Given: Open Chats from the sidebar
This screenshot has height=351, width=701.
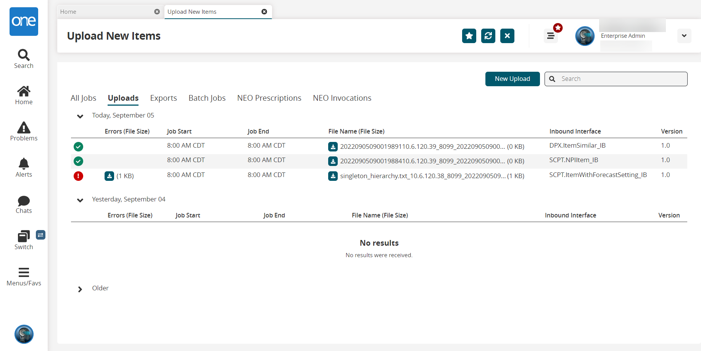Looking at the screenshot, I should pyautogui.click(x=24, y=204).
